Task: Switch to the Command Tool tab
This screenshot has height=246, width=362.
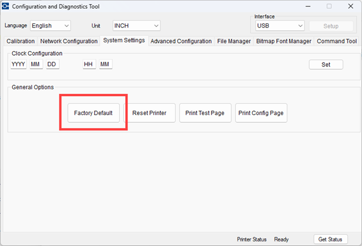Action: (x=336, y=41)
